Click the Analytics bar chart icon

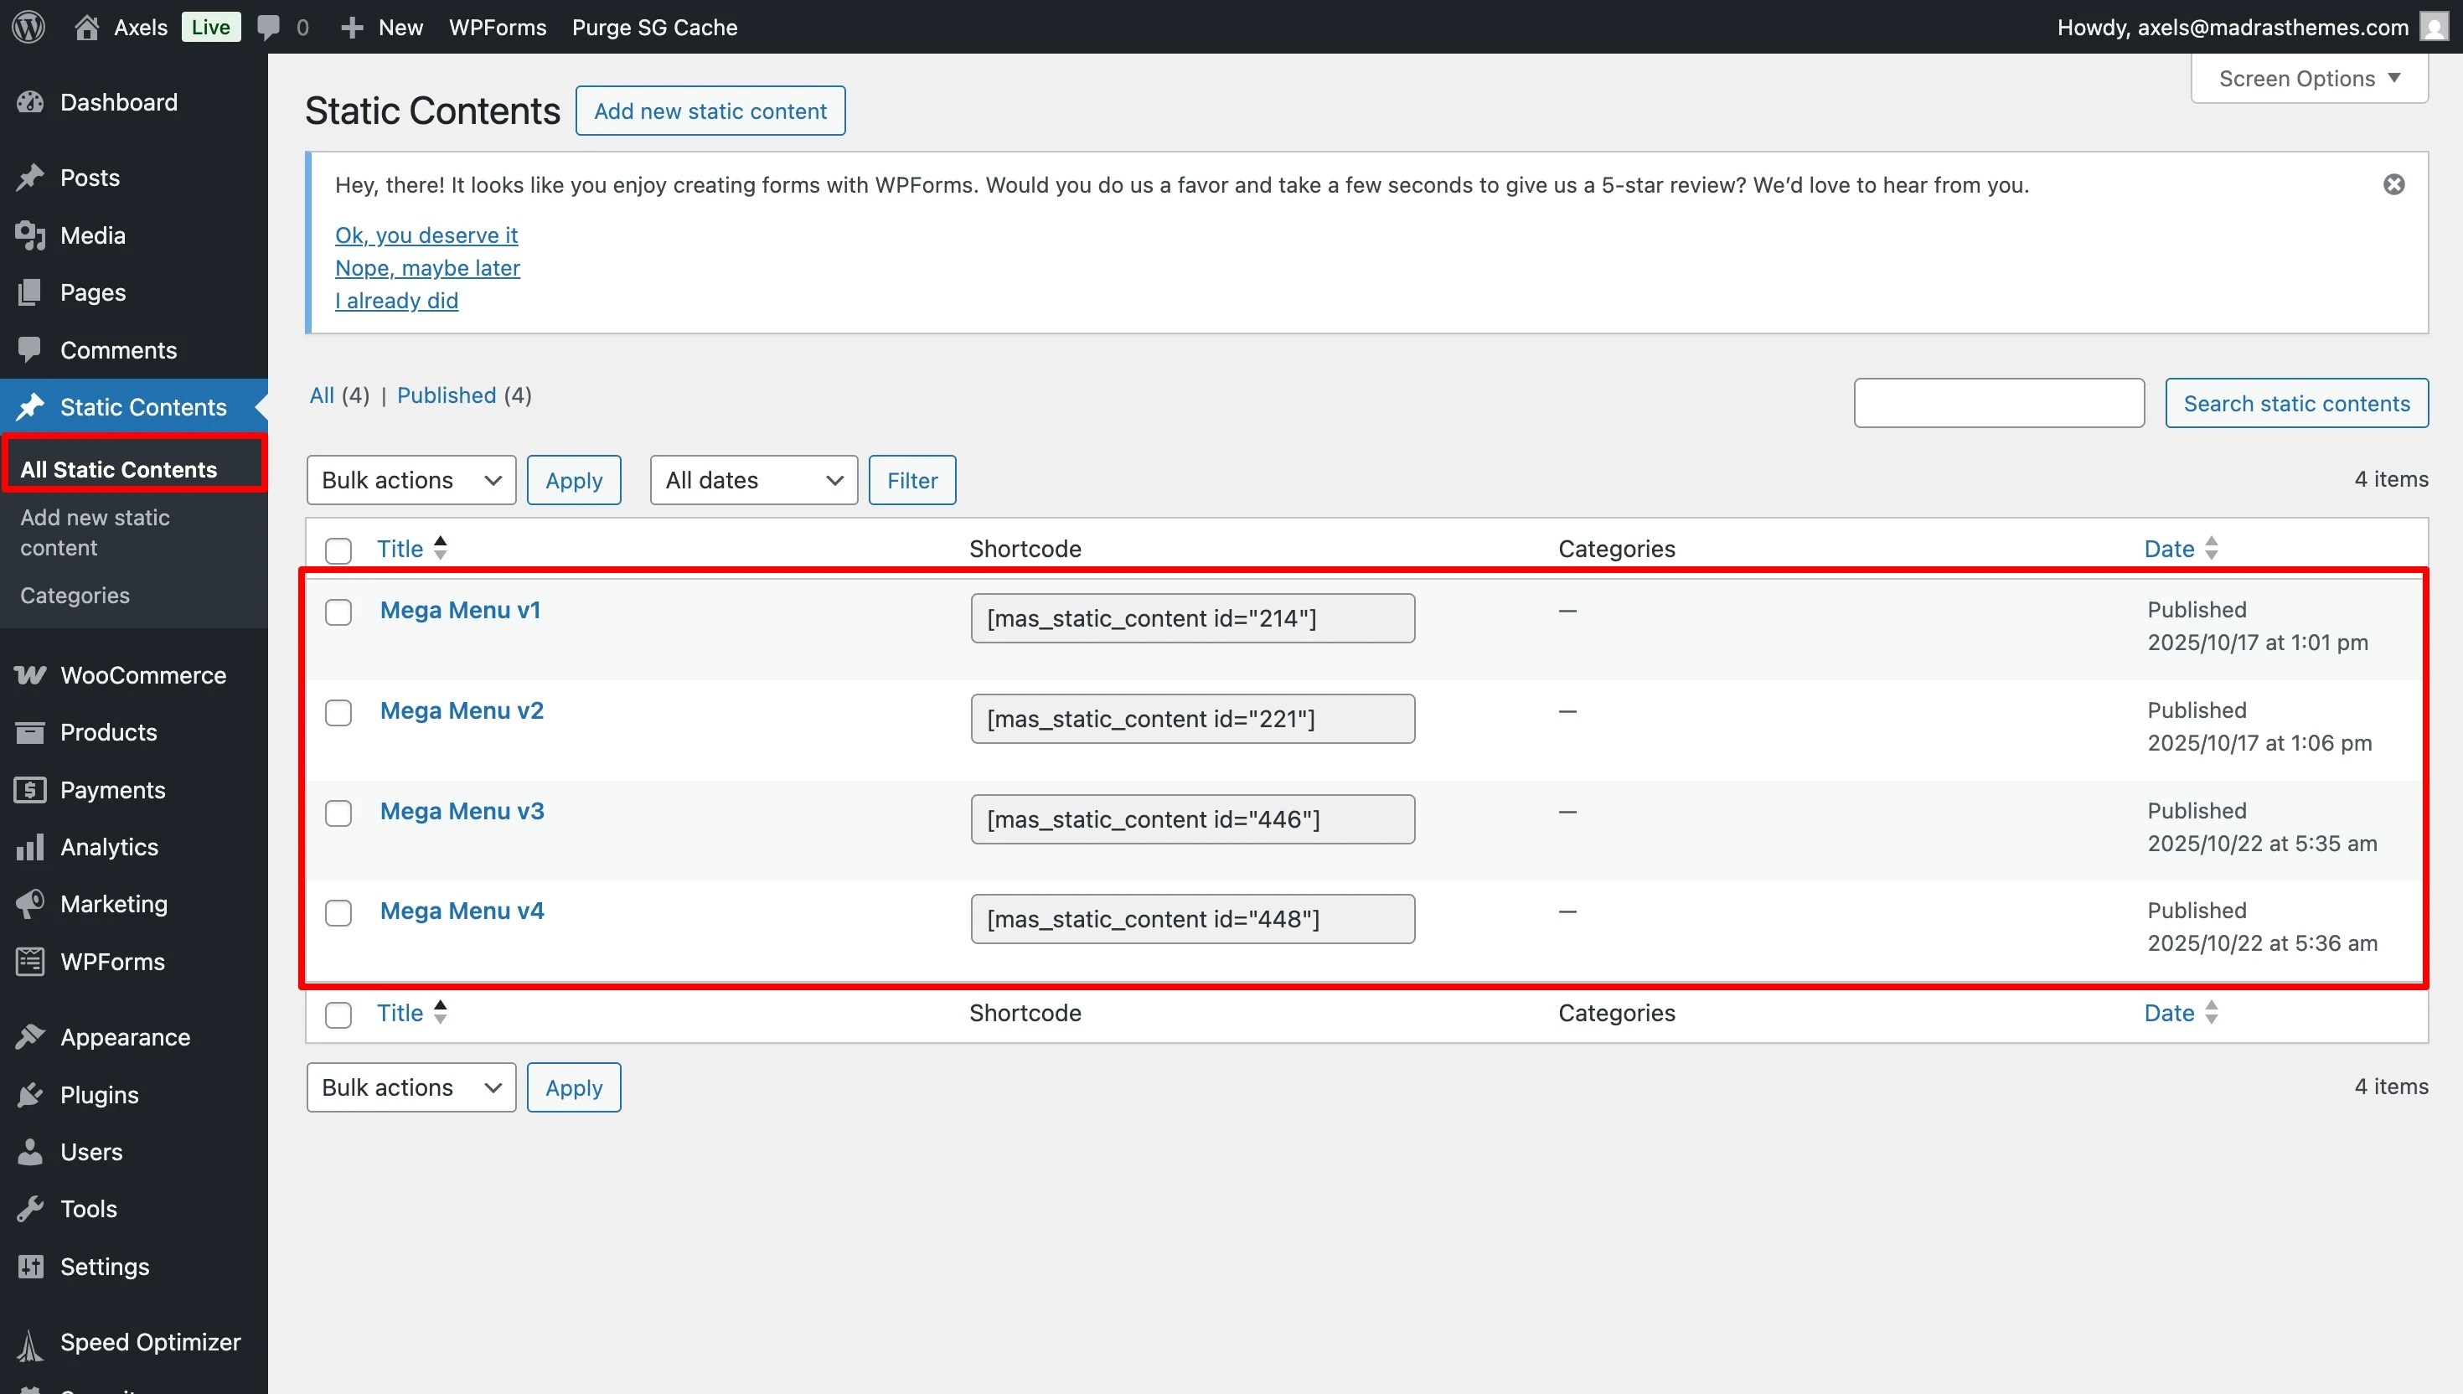[x=29, y=847]
